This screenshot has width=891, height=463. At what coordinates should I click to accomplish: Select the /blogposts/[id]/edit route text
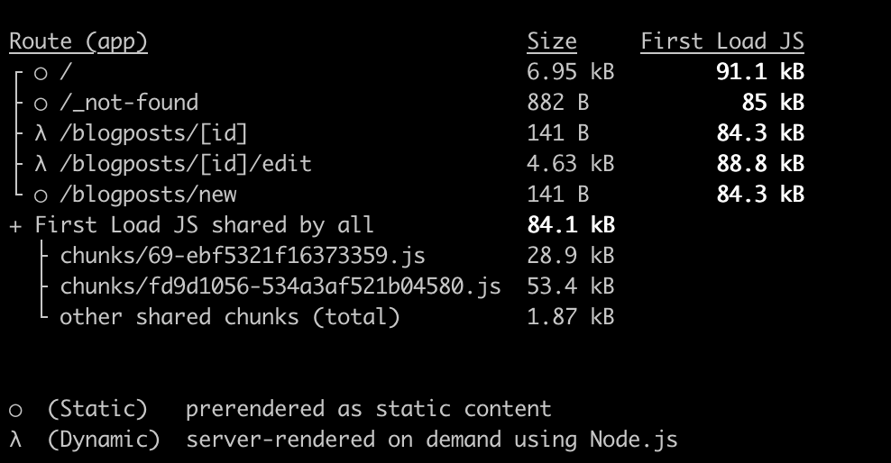click(x=186, y=164)
